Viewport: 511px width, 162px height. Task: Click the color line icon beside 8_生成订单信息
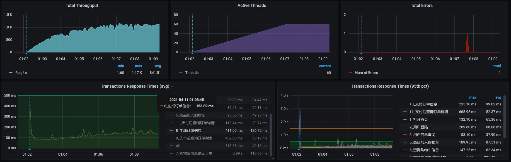pyautogui.click(x=171, y=131)
